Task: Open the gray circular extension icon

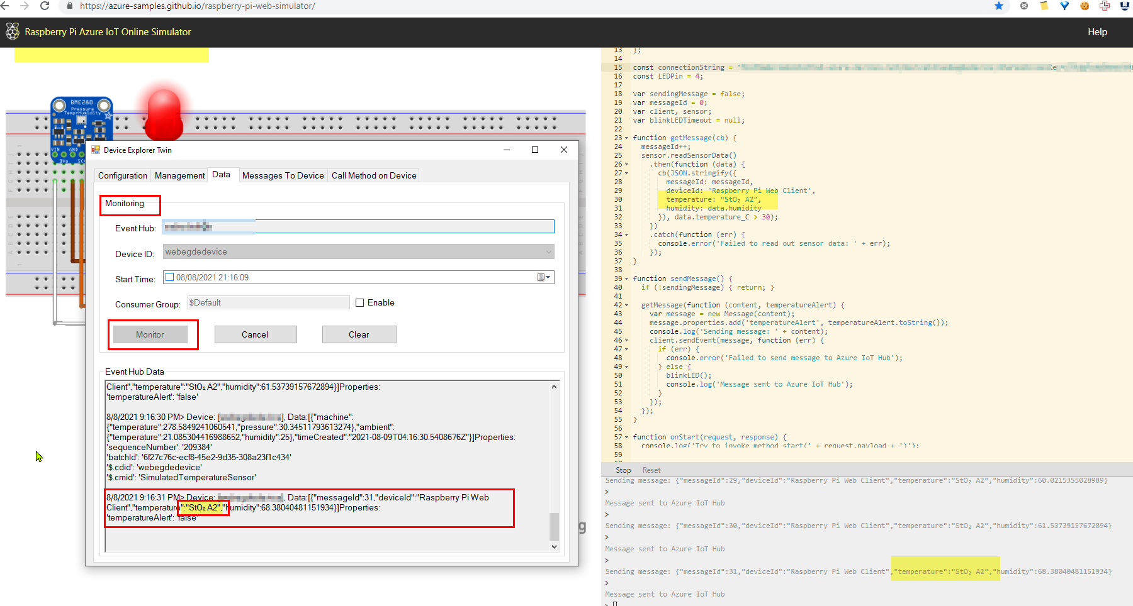Action: click(1024, 6)
